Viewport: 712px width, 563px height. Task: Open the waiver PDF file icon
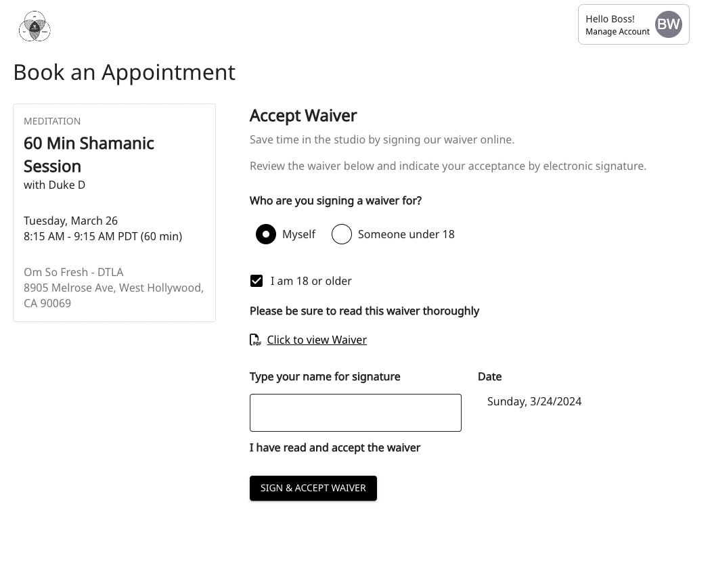pyautogui.click(x=255, y=340)
